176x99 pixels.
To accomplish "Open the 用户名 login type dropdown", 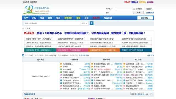I will [x=109, y=9].
